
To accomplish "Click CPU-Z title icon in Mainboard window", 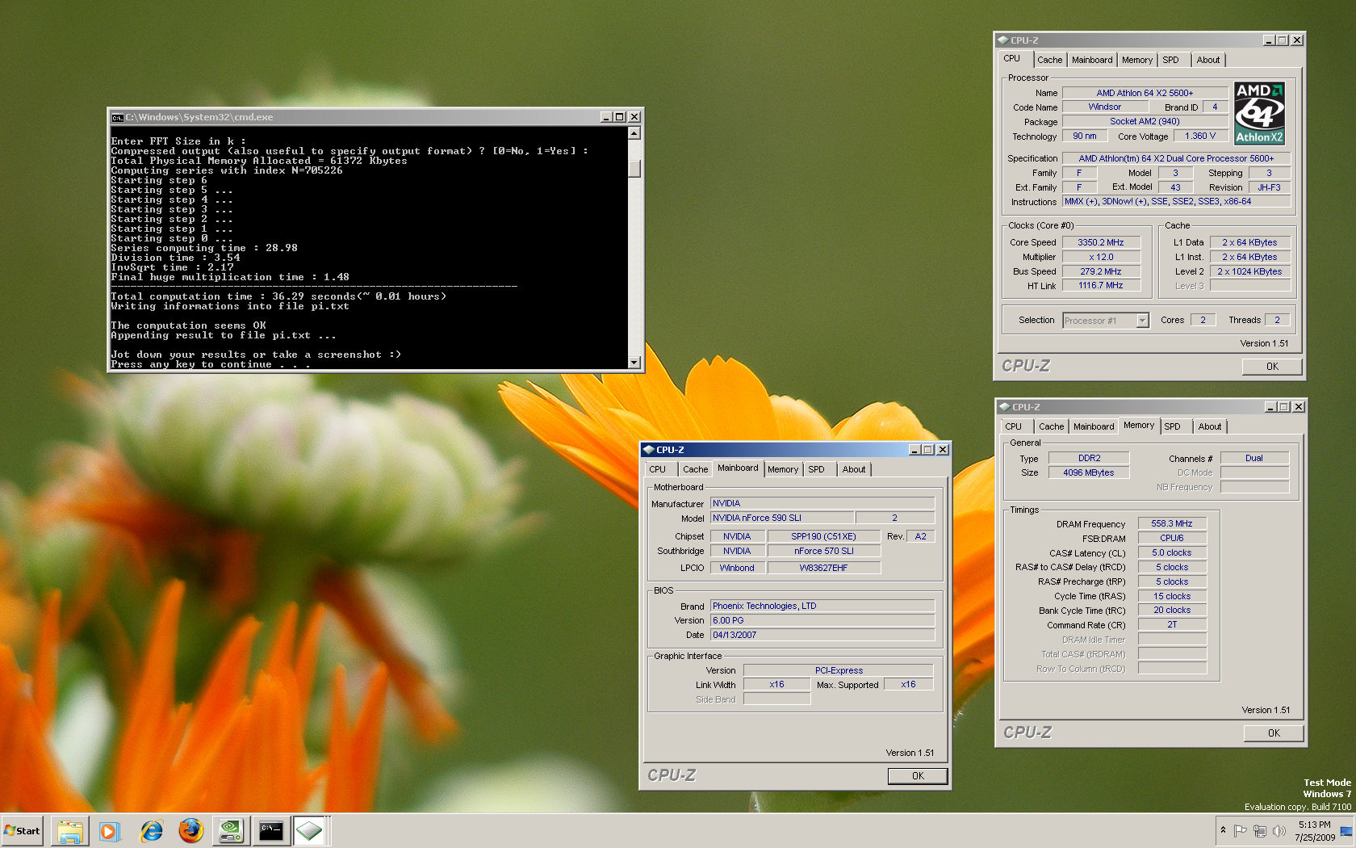I will 648,450.
